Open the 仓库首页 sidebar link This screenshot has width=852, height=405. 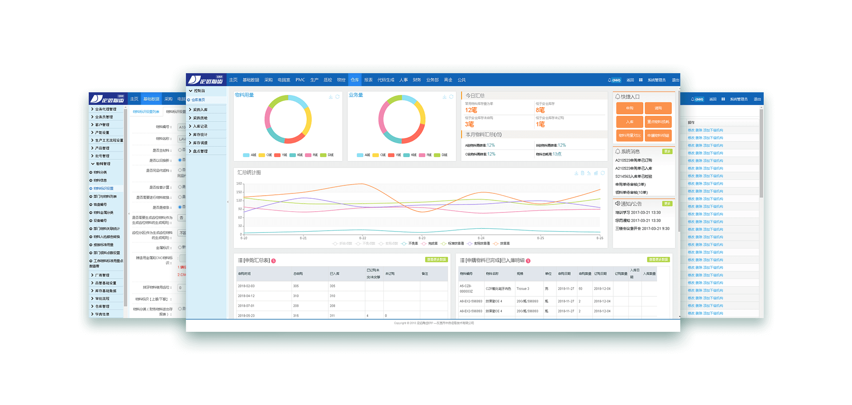click(x=198, y=100)
